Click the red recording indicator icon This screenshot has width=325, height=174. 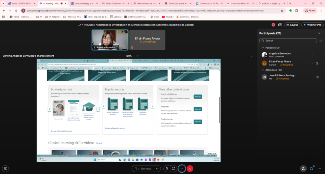(x=273, y=25)
